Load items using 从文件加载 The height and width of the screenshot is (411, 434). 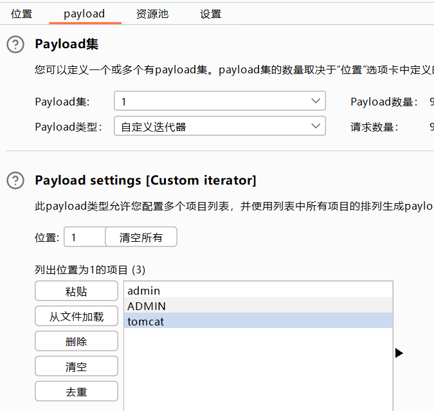77,316
